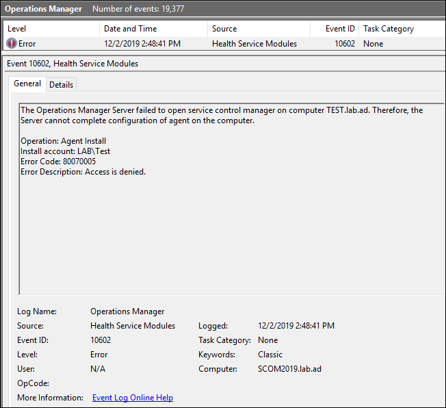The image size is (446, 408).
Task: Click the Level value Error in details
Action: [x=99, y=355]
